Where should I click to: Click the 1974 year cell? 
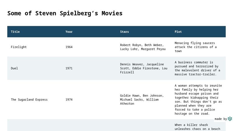(x=89, y=100)
